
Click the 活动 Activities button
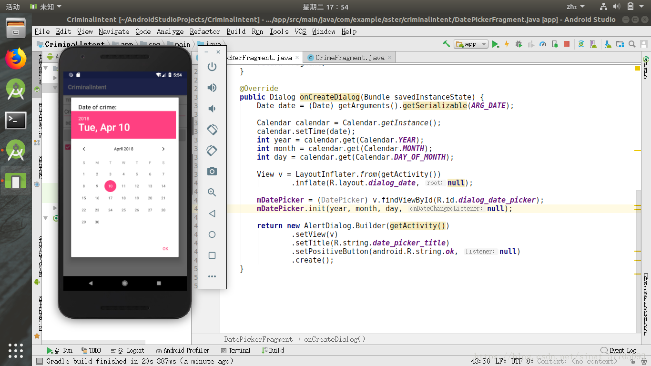click(x=13, y=7)
